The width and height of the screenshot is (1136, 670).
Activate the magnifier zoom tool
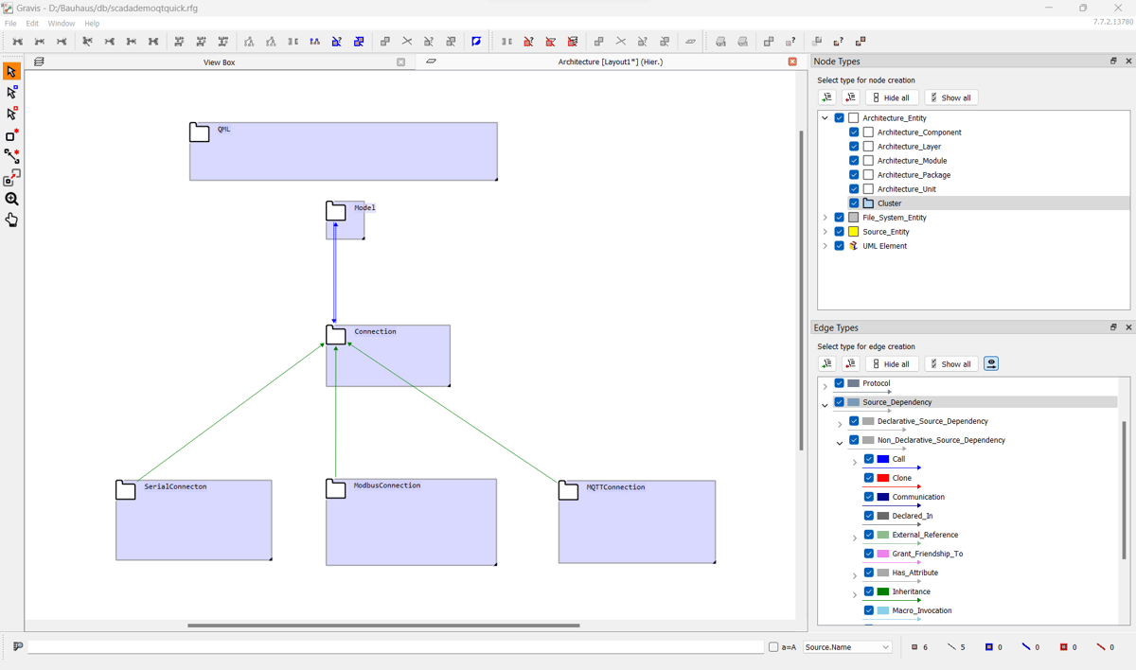[x=11, y=199]
